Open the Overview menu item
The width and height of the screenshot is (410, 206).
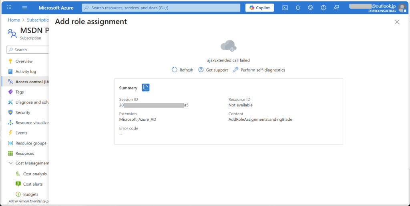click(24, 61)
